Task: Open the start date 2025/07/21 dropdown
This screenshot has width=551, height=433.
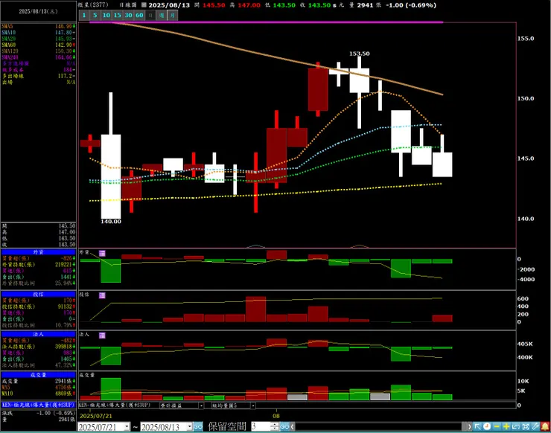Action: [127, 427]
